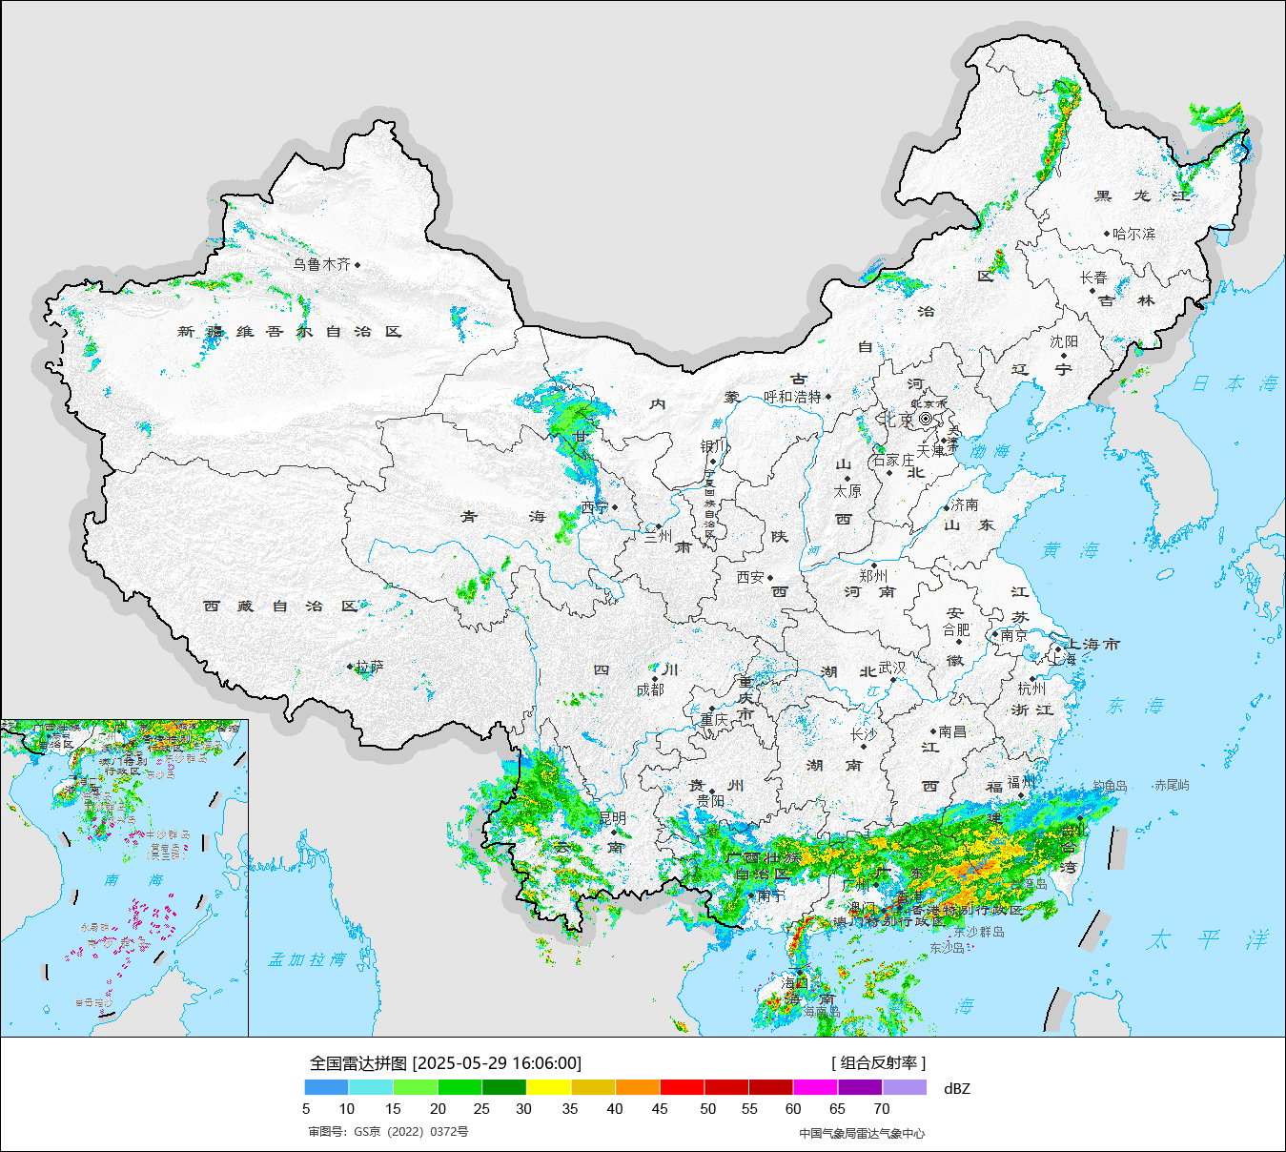This screenshot has height=1152, width=1286.
Task: Select the Hohhot (呼和浩特) city marker
Action: 828,397
